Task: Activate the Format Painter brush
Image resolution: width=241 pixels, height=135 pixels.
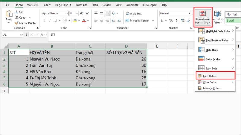Action: [17, 23]
